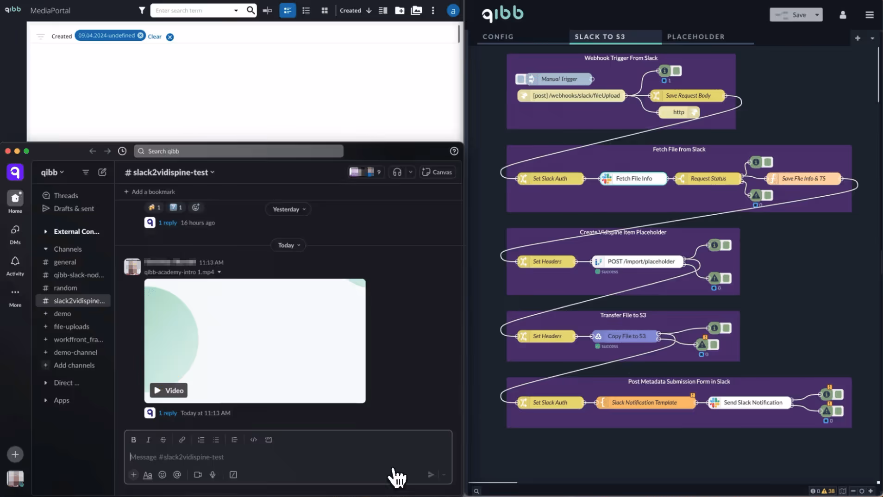The width and height of the screenshot is (883, 497).
Task: Record a video clip in composer
Action: point(198,475)
